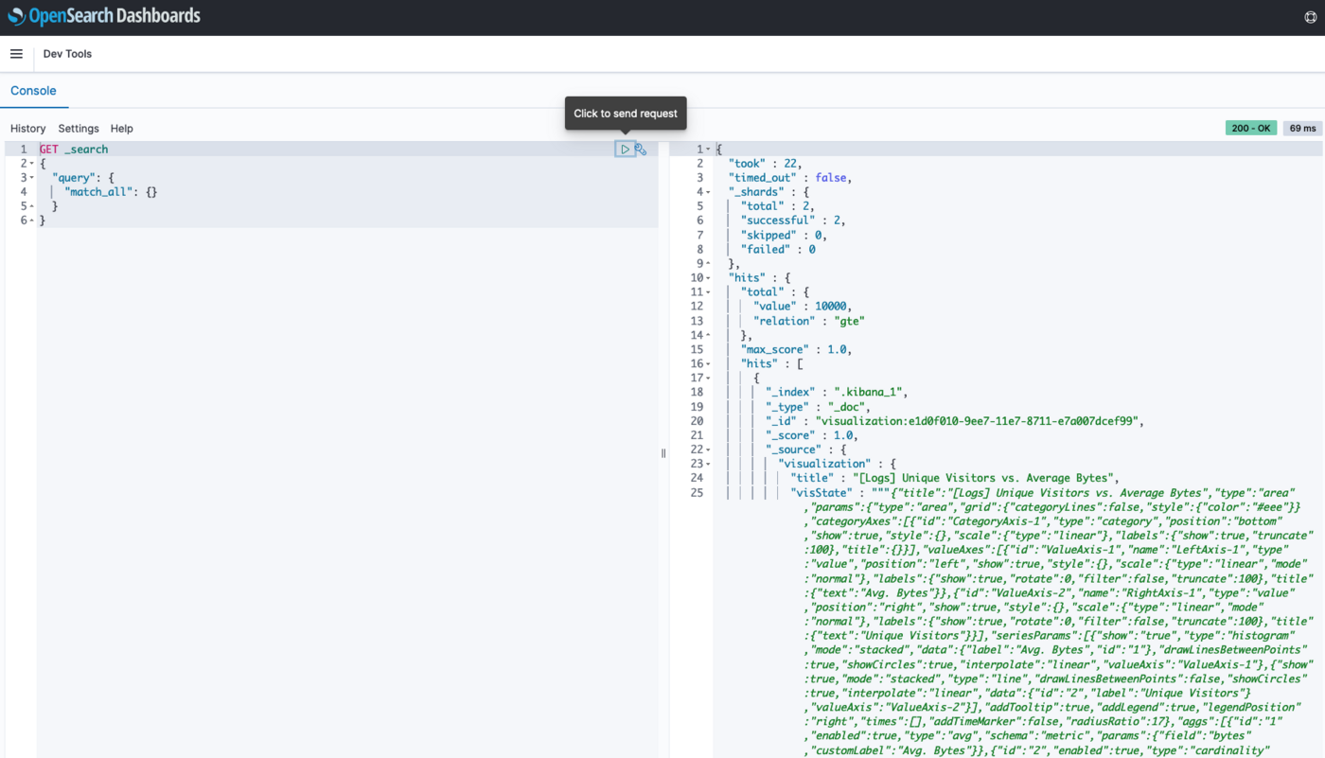Open the History menu
This screenshot has height=758, width=1325.
[27, 128]
